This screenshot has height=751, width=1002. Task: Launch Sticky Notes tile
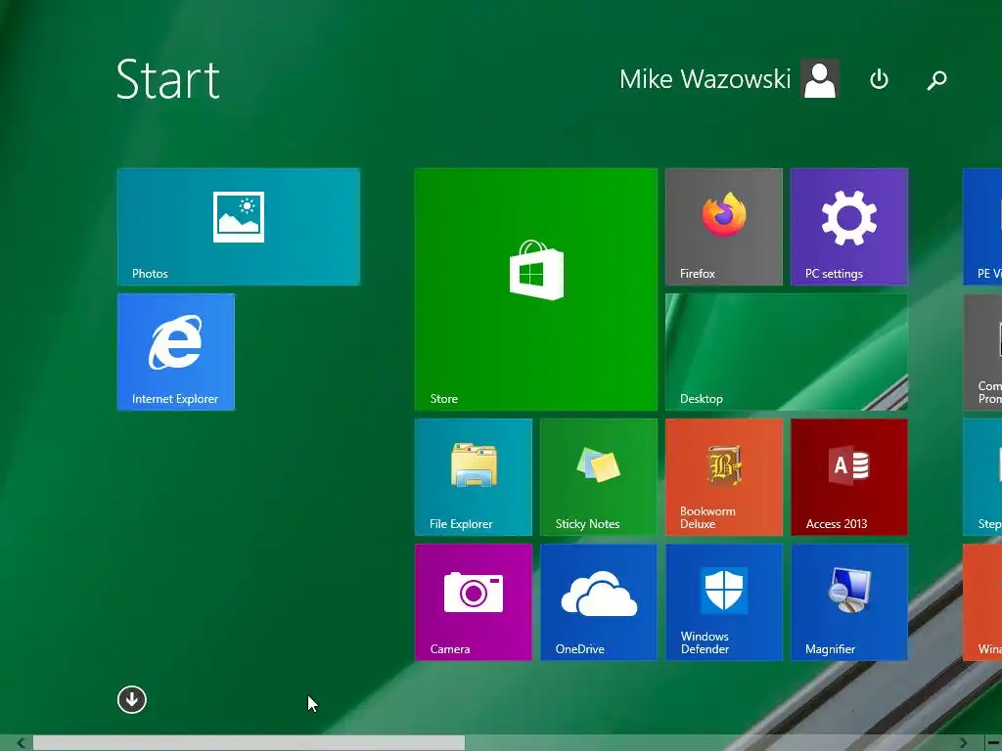coord(599,477)
